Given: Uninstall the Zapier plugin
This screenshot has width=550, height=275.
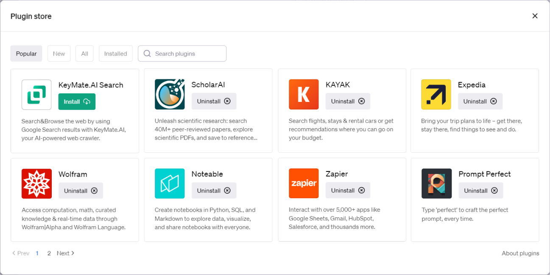Looking at the screenshot, I should [x=348, y=190].
